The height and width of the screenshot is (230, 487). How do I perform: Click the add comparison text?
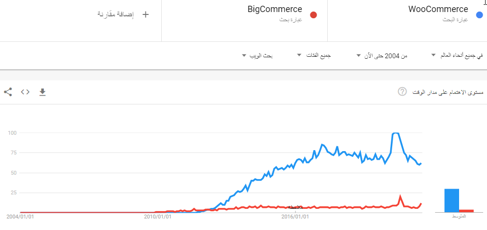[x=115, y=14]
